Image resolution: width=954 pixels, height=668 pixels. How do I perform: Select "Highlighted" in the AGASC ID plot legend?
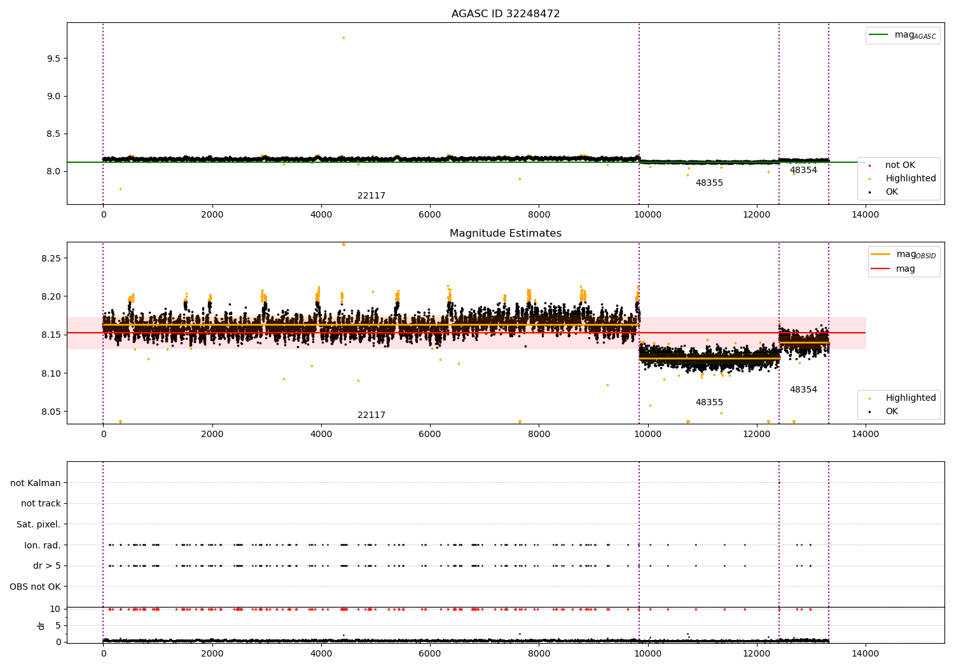tap(911, 179)
